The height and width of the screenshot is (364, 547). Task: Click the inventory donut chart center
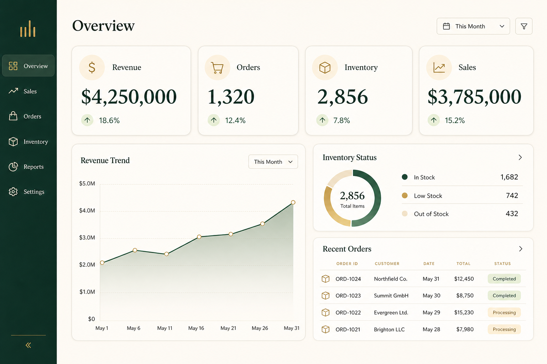pyautogui.click(x=352, y=198)
